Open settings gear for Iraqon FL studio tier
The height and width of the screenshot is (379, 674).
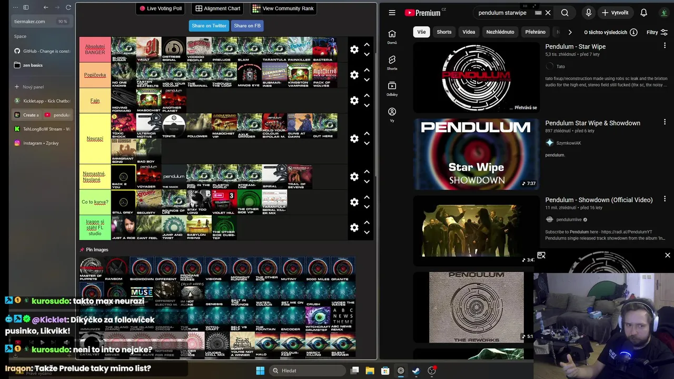click(x=354, y=227)
